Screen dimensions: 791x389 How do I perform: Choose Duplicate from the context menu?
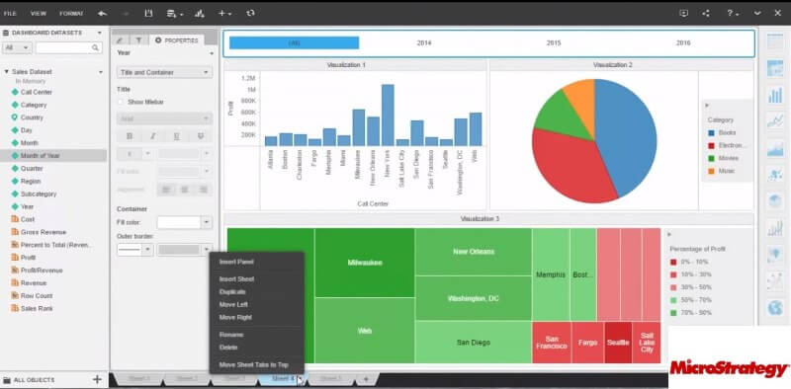[x=232, y=292]
